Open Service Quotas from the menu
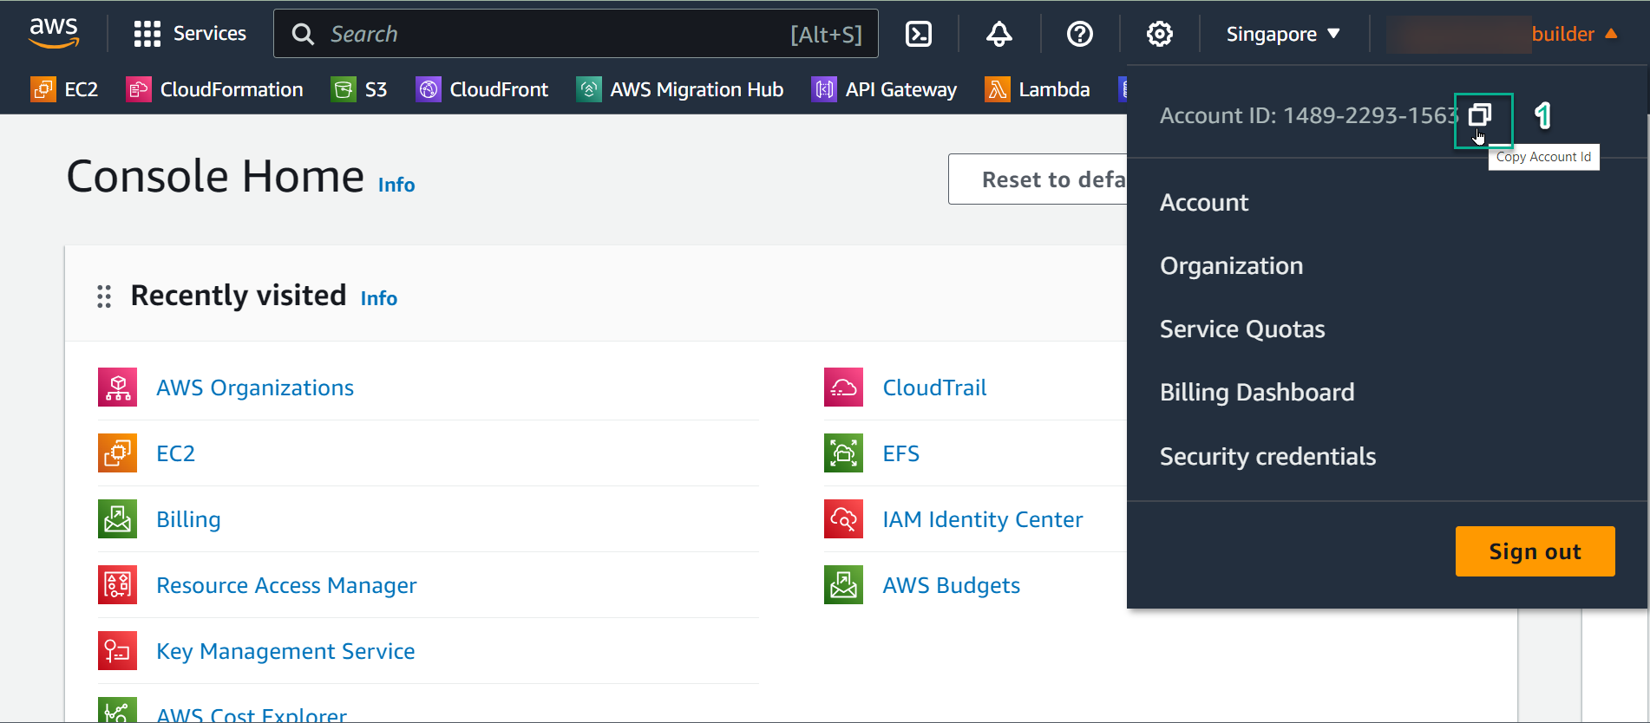The image size is (1650, 723). coord(1242,329)
